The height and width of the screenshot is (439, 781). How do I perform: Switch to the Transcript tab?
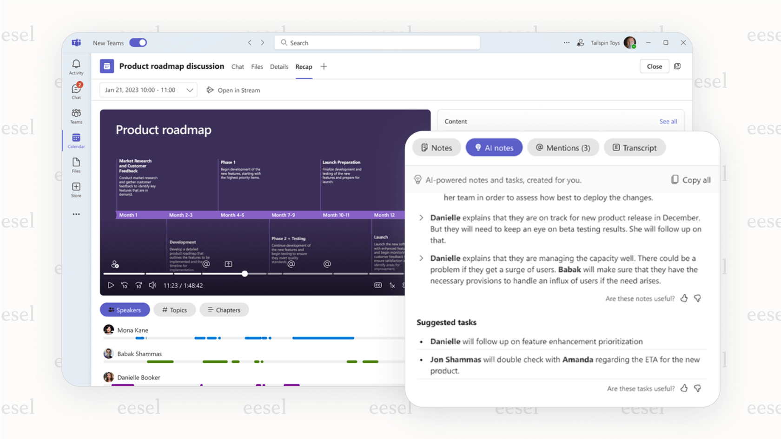tap(635, 147)
